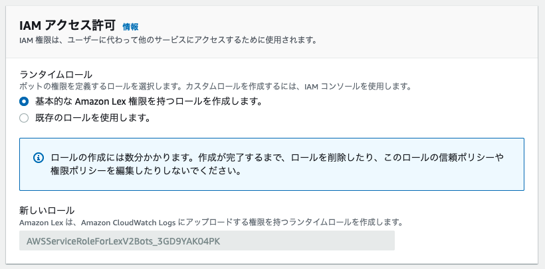Select the radio circle for 基本的な Amazon Lex 権限 role
This screenshot has width=545, height=269.
pyautogui.click(x=24, y=101)
